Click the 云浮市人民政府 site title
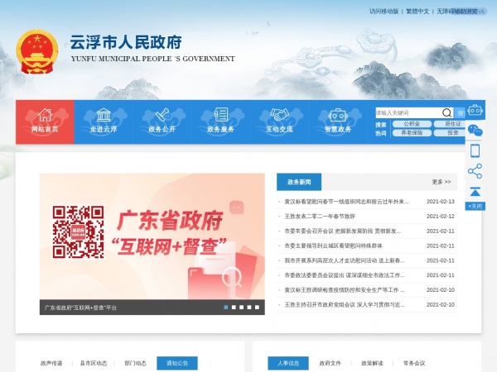The height and width of the screenshot is (372, 497). (126, 42)
